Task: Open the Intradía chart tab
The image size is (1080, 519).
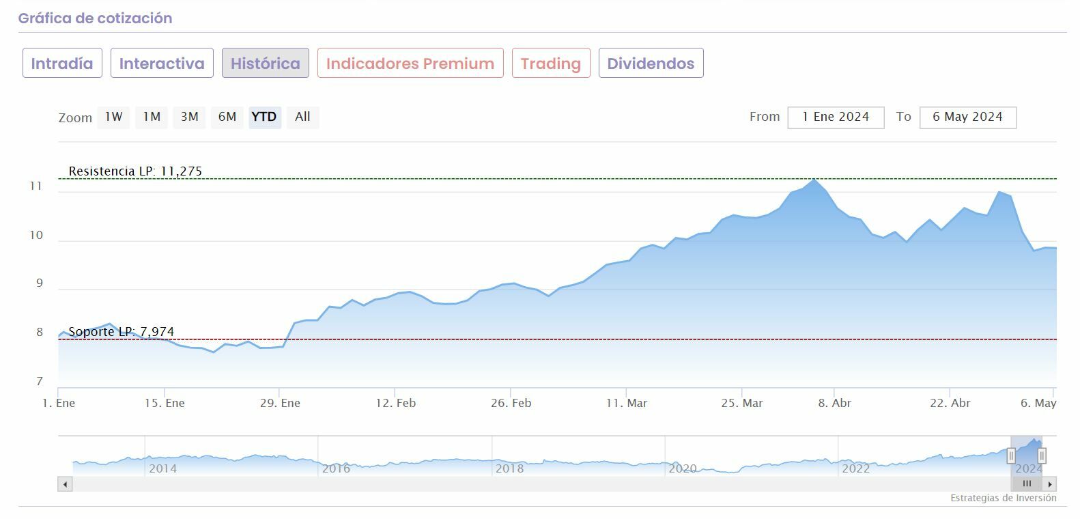Action: click(x=62, y=64)
